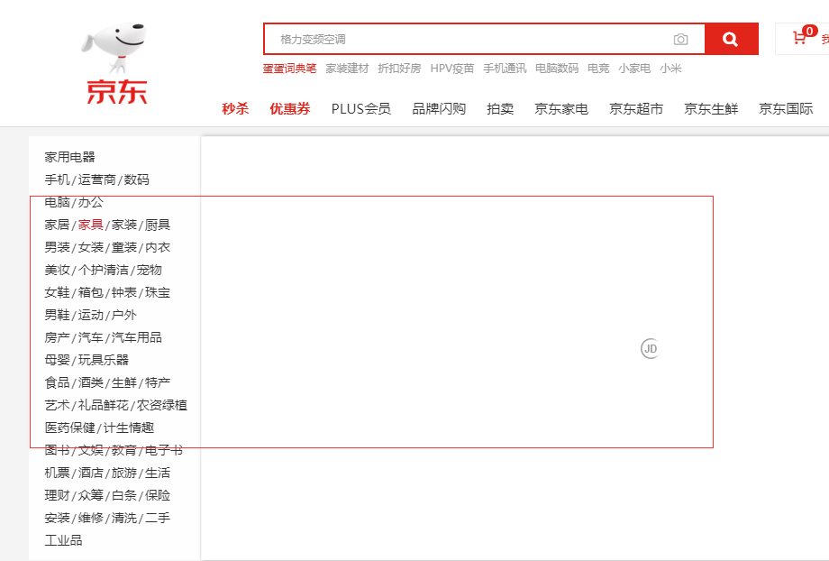This screenshot has width=829, height=561.
Task: Select the 内衣 category link
Action: coord(158,247)
